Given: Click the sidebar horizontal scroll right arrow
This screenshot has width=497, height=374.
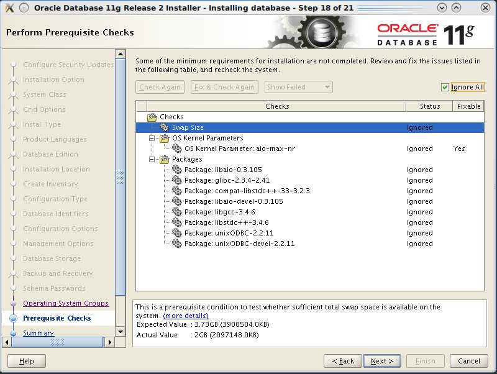Looking at the screenshot, I should pos(110,342).
